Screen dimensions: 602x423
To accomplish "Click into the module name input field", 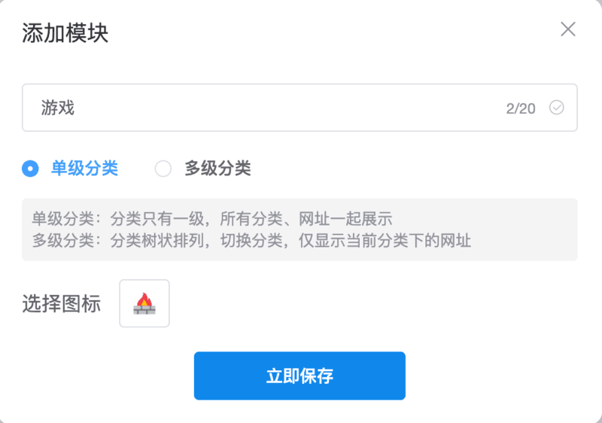I will (x=299, y=108).
